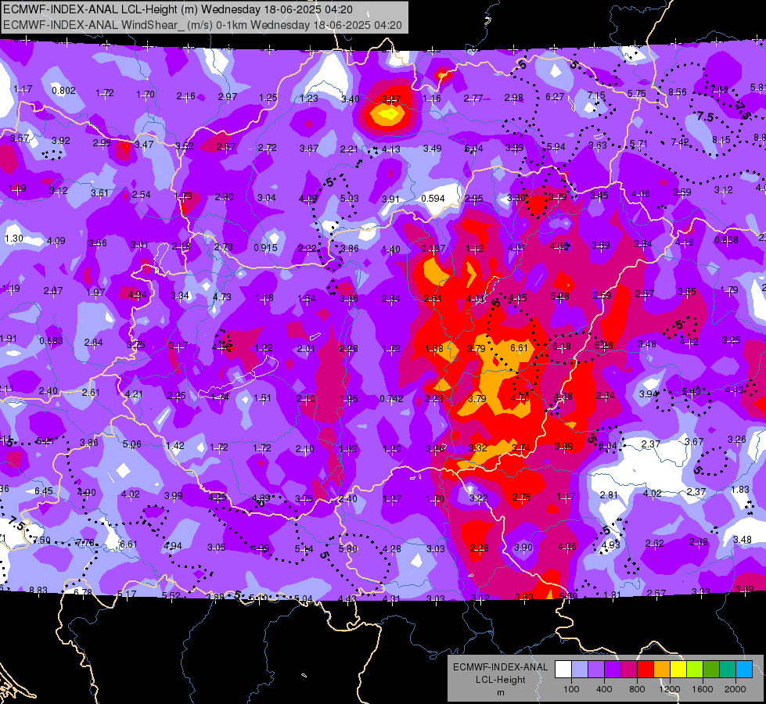Click the wind shear value 6.18
The height and width of the screenshot is (704, 766).
[x=561, y=347]
